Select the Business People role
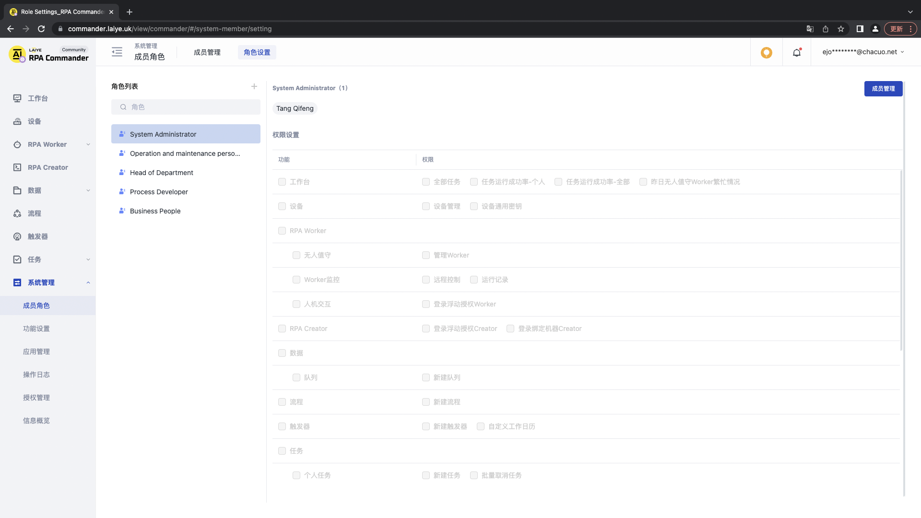The width and height of the screenshot is (921, 518). click(186, 211)
